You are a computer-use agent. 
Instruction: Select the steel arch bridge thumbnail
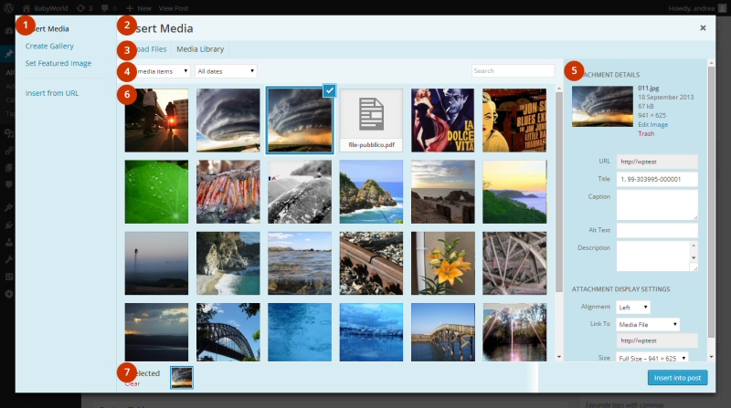pos(228,332)
